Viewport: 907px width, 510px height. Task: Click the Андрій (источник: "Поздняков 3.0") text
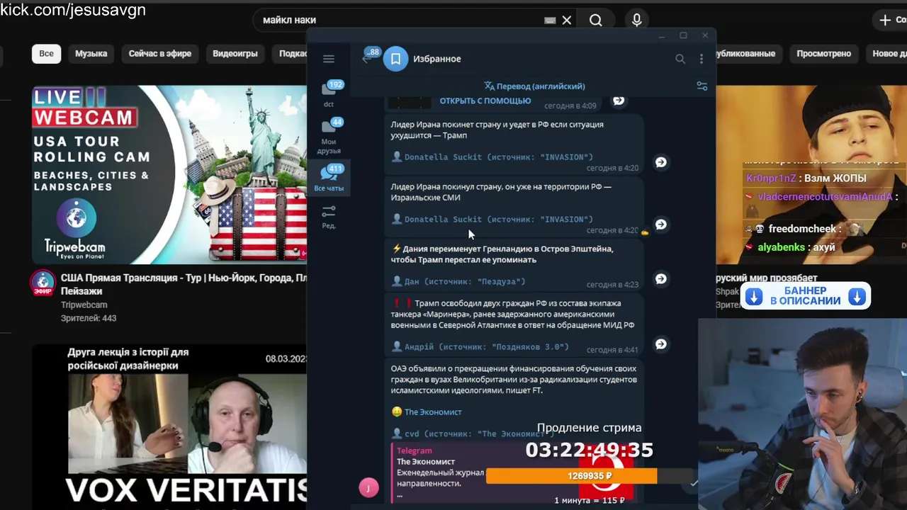pos(487,347)
